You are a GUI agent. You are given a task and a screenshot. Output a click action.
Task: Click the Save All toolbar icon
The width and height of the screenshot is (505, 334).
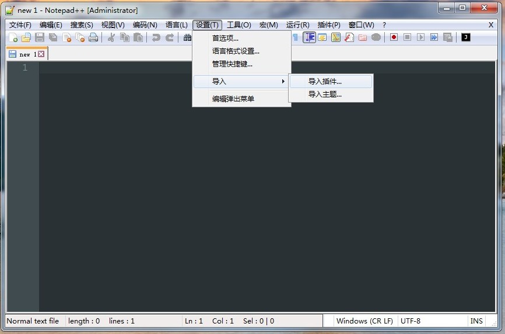click(53, 38)
